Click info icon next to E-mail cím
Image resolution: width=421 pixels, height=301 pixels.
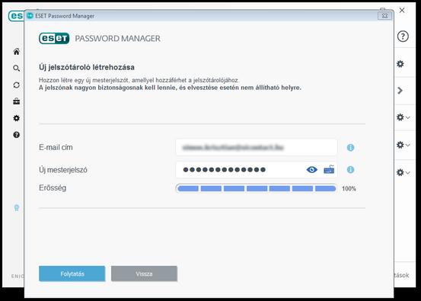point(350,148)
